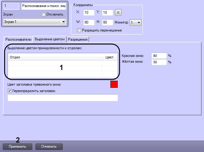Click the Отменить button
The height and width of the screenshot is (152, 204).
tap(49, 146)
